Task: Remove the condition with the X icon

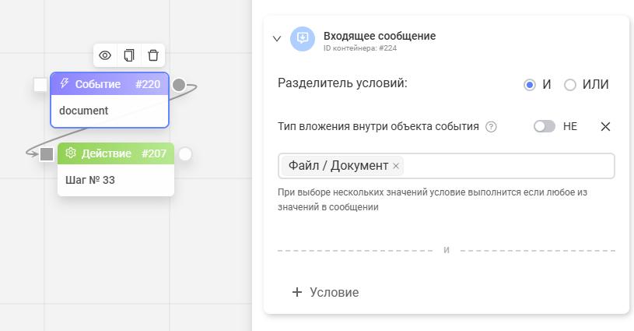Action: [x=605, y=126]
